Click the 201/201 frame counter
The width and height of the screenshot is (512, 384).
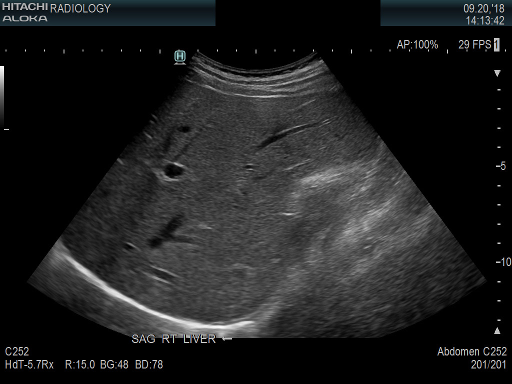tap(488, 365)
